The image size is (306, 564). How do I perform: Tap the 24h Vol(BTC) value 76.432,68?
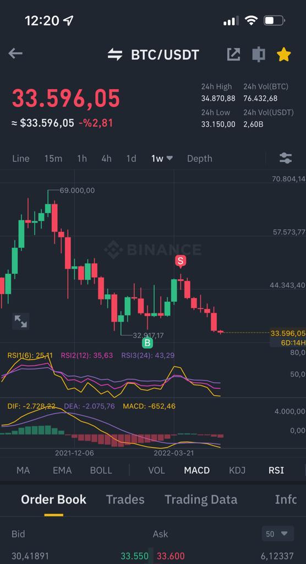coord(260,98)
